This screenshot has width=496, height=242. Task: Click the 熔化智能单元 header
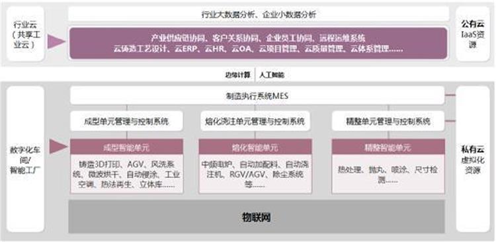pos(255,147)
